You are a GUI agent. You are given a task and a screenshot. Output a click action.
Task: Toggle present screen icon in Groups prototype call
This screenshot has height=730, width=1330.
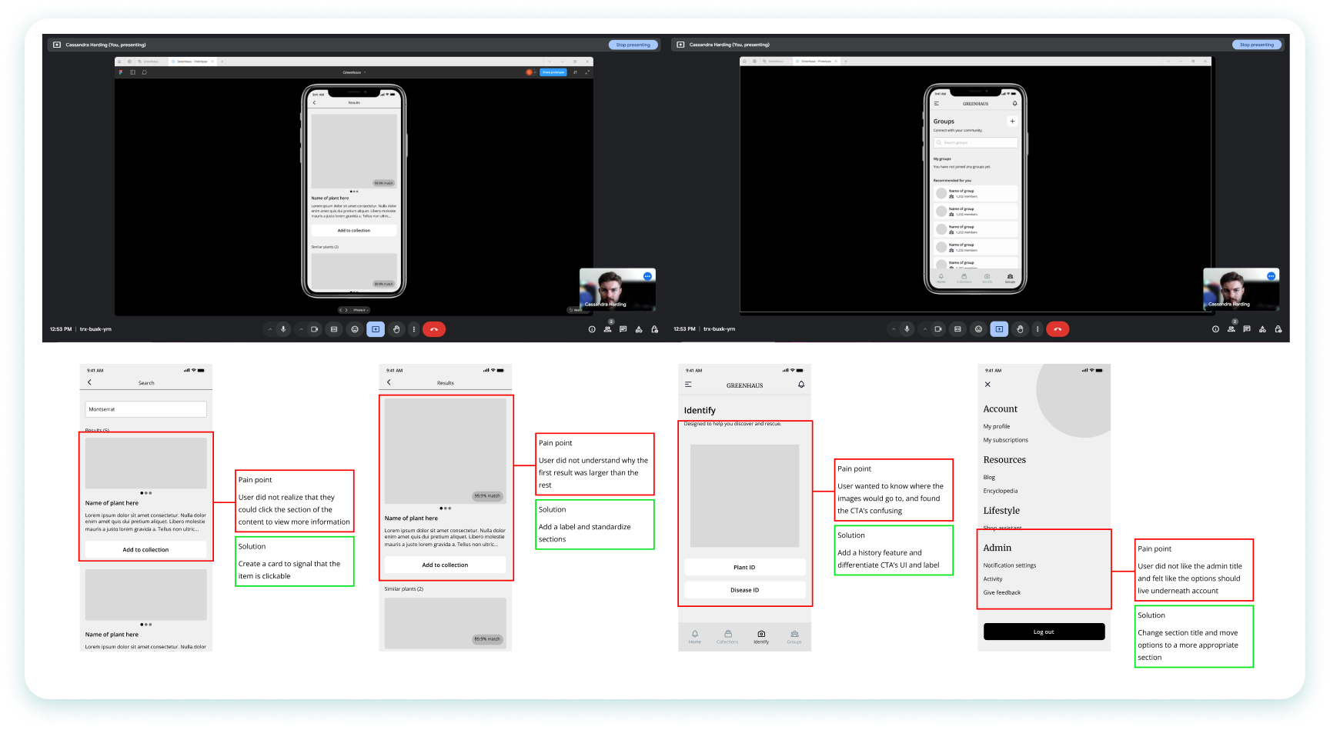click(x=999, y=329)
